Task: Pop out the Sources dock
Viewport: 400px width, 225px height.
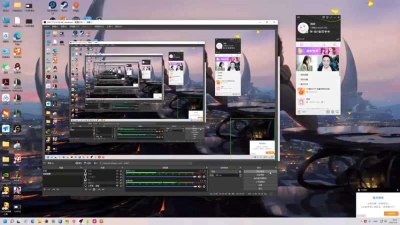Action: click(x=122, y=167)
